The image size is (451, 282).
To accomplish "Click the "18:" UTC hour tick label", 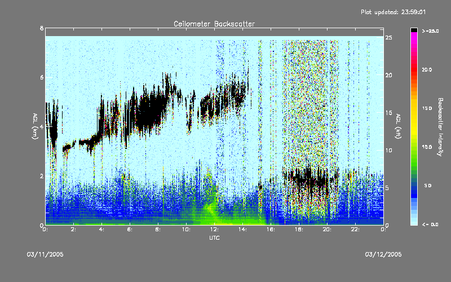I will pos(299,230).
